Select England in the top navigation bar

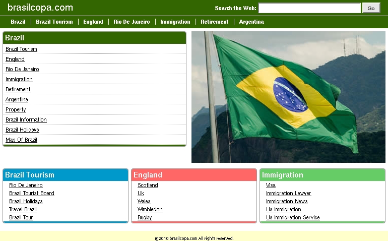[93, 22]
